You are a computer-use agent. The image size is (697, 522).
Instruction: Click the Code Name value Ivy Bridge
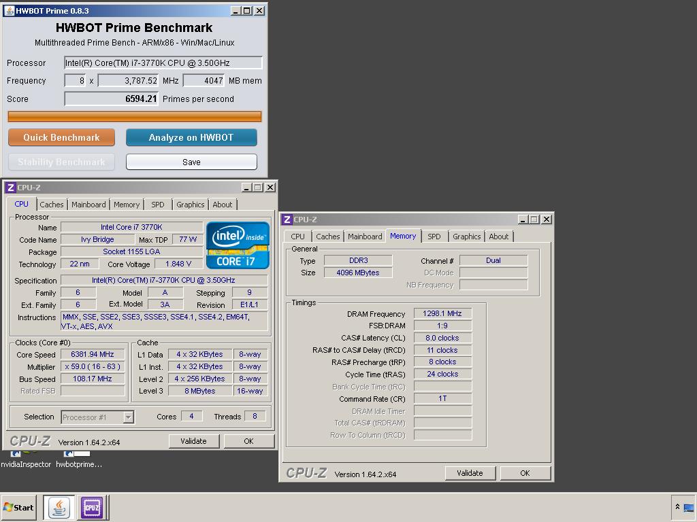tap(97, 239)
